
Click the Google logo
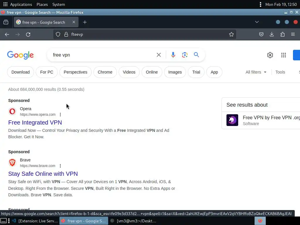coord(21,55)
